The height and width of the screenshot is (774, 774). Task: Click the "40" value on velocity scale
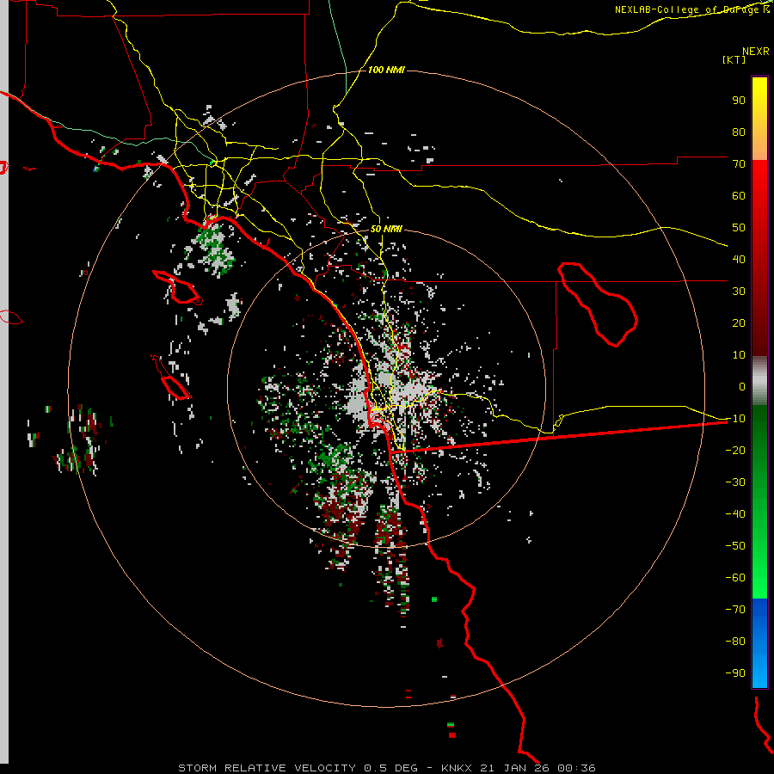pyautogui.click(x=739, y=260)
